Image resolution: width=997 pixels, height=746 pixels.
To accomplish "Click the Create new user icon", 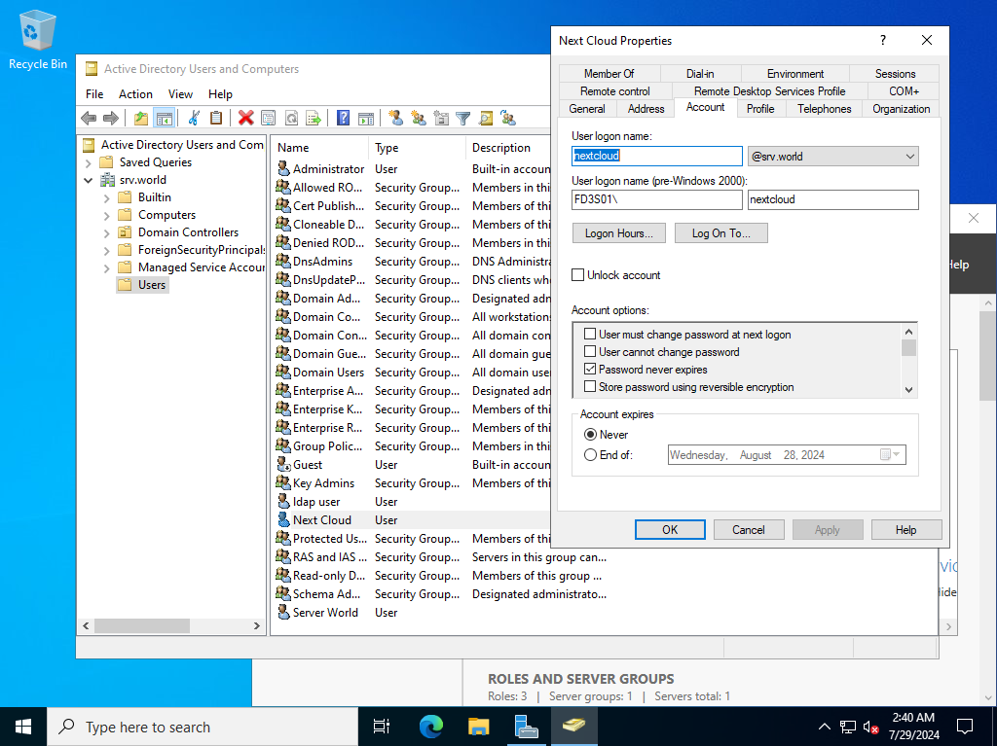I will 395,118.
